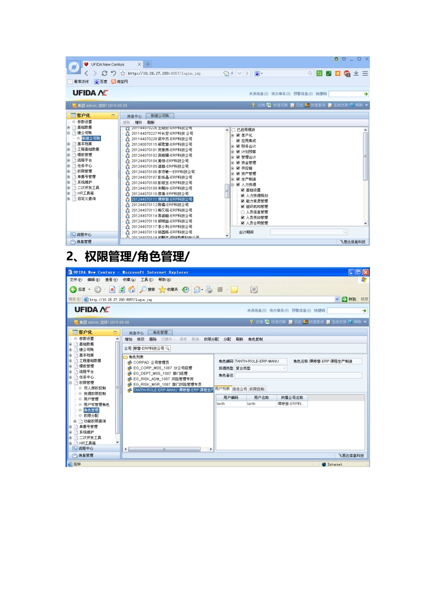Screen dimensions: 436x616
Task: Open the IE 工具 menu
Action: point(147,280)
